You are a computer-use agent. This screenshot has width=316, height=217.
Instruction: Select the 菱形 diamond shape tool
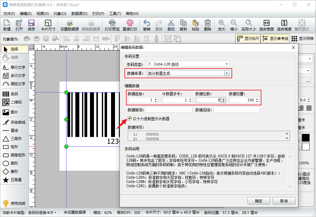pos(15,172)
